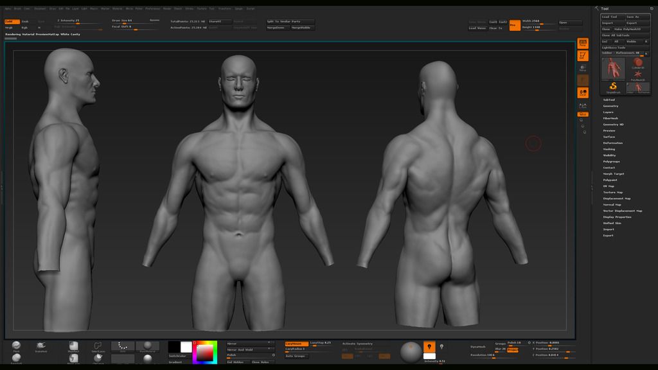Expand the Geometry section
This screenshot has height=370, width=658.
(610, 106)
